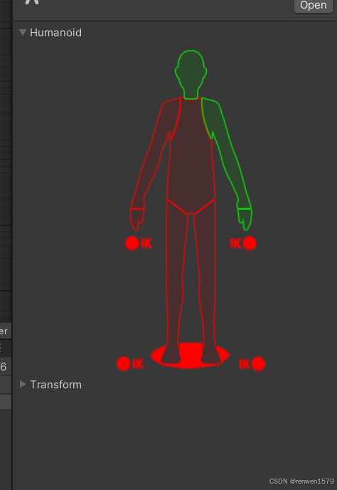Click the Open button

click(x=314, y=5)
